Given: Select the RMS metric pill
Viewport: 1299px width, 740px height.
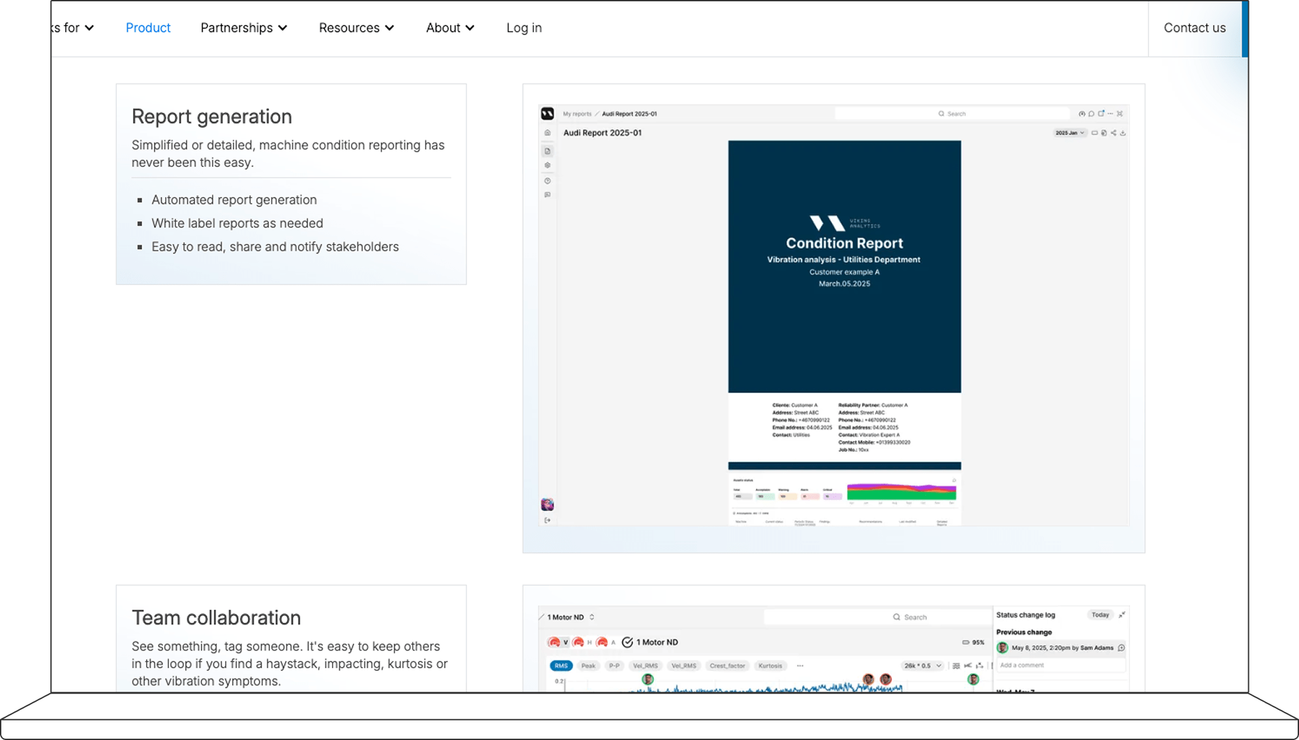Looking at the screenshot, I should [x=561, y=666].
